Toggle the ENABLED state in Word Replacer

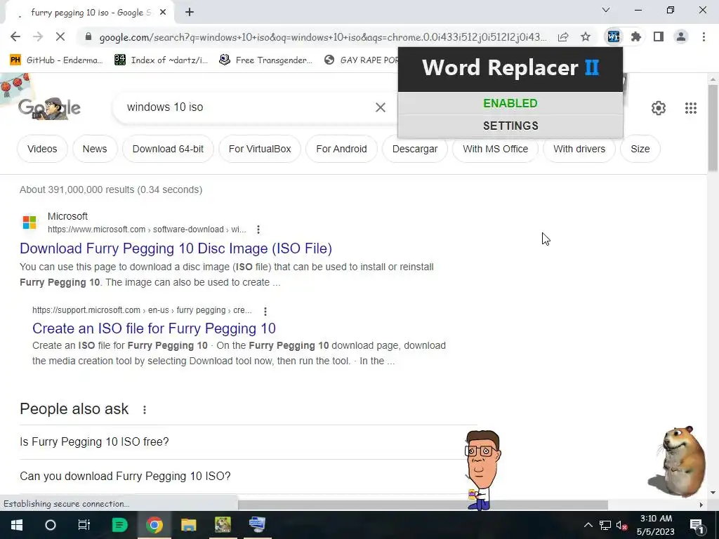pyautogui.click(x=510, y=103)
